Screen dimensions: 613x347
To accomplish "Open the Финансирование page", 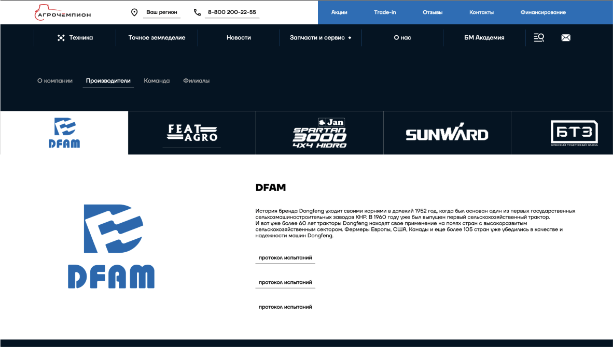I will tap(543, 12).
